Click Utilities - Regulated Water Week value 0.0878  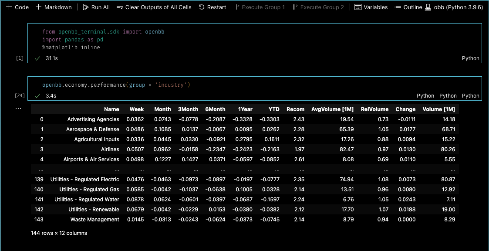tap(135, 199)
